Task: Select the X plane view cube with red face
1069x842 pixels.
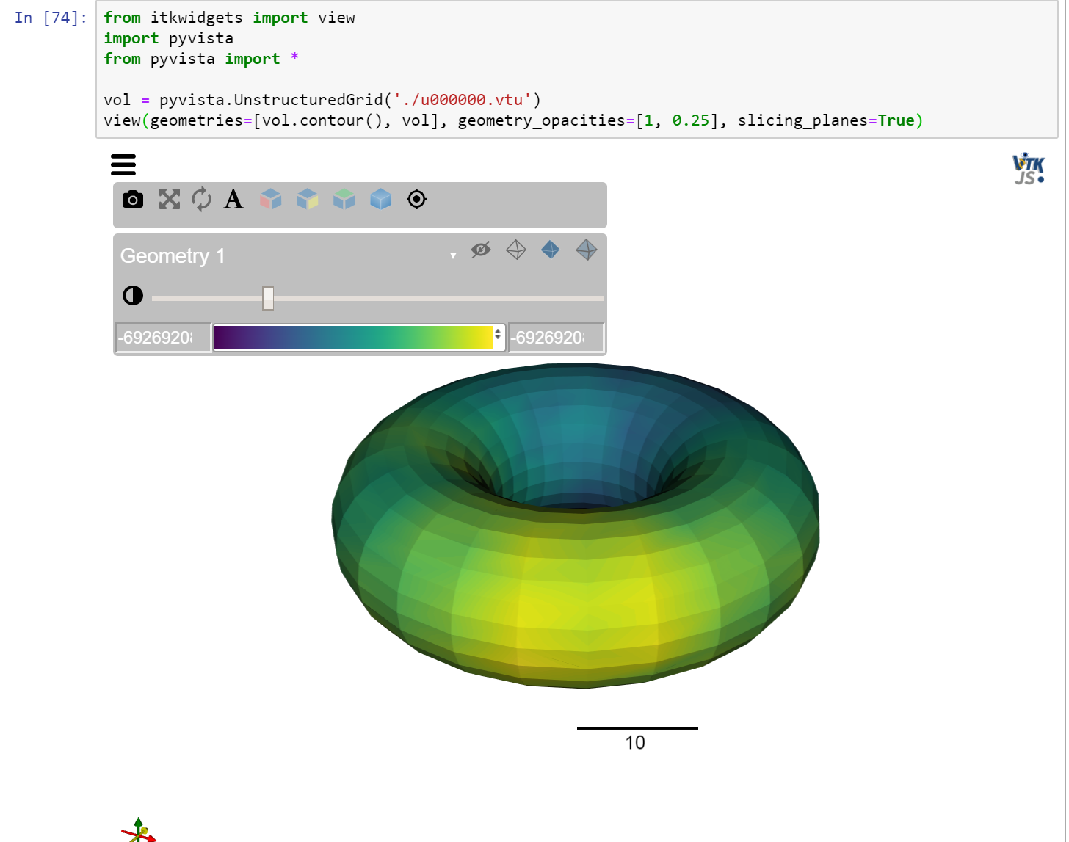Action: point(271,199)
